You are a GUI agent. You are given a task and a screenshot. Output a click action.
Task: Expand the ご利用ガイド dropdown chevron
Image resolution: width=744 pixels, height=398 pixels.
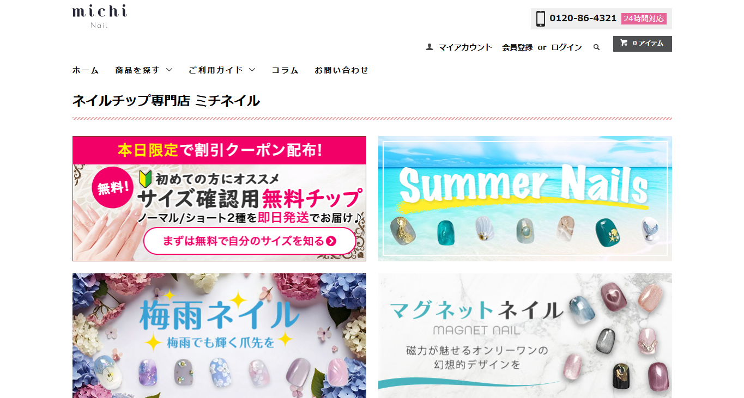[x=252, y=70]
